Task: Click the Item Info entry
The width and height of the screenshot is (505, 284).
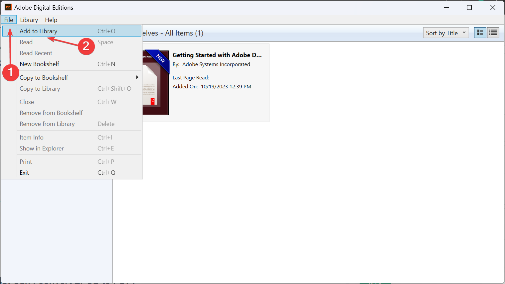Action: (72, 138)
